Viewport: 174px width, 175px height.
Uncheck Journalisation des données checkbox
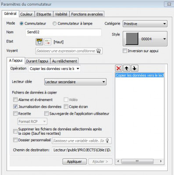[x=15, y=107]
